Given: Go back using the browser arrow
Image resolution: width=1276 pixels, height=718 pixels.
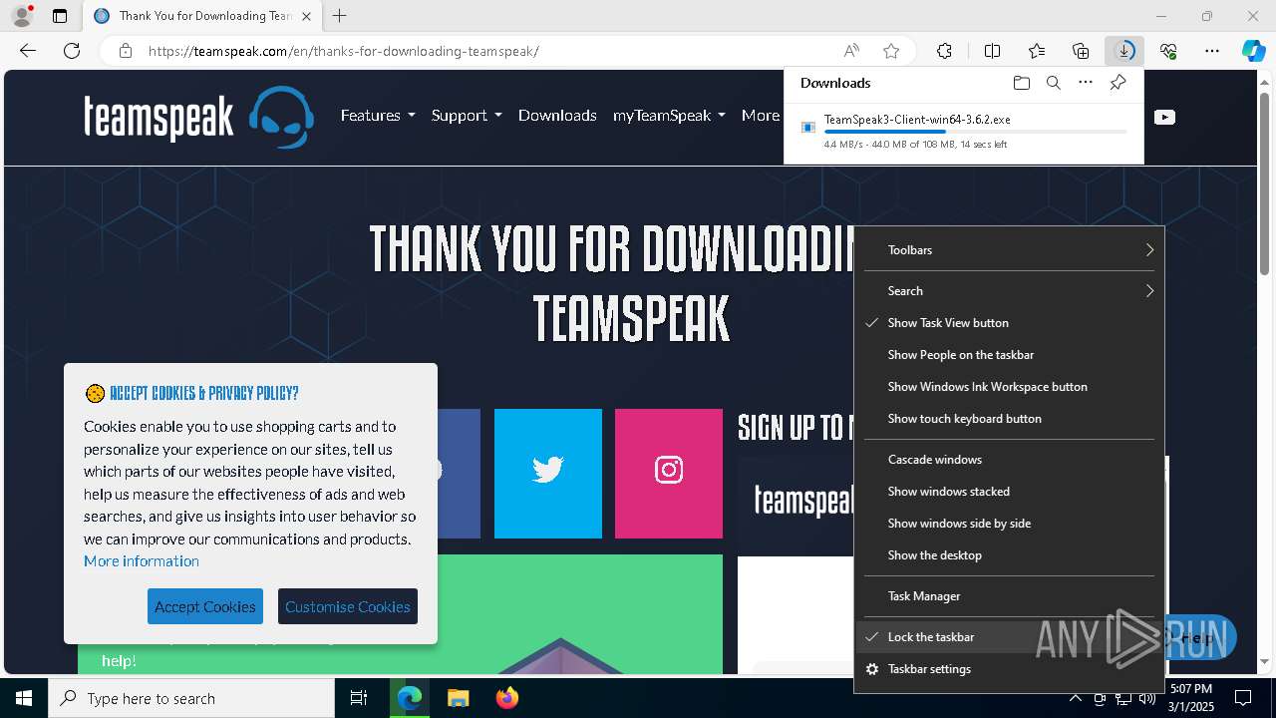Looking at the screenshot, I should click(x=28, y=51).
